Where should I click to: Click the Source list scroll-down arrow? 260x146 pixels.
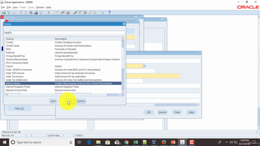point(123,92)
